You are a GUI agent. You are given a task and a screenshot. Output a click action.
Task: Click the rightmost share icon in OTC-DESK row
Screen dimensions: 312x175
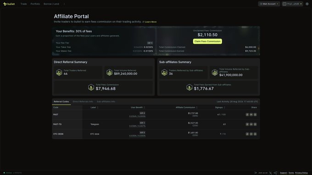pyautogui.click(x=255, y=134)
